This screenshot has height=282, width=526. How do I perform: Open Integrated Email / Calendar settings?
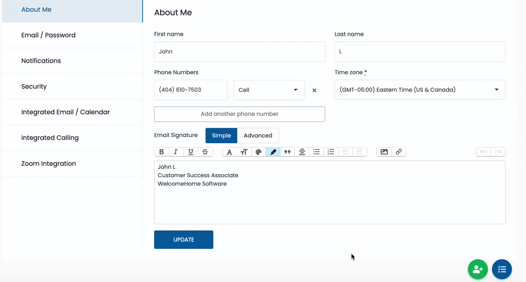[72, 112]
